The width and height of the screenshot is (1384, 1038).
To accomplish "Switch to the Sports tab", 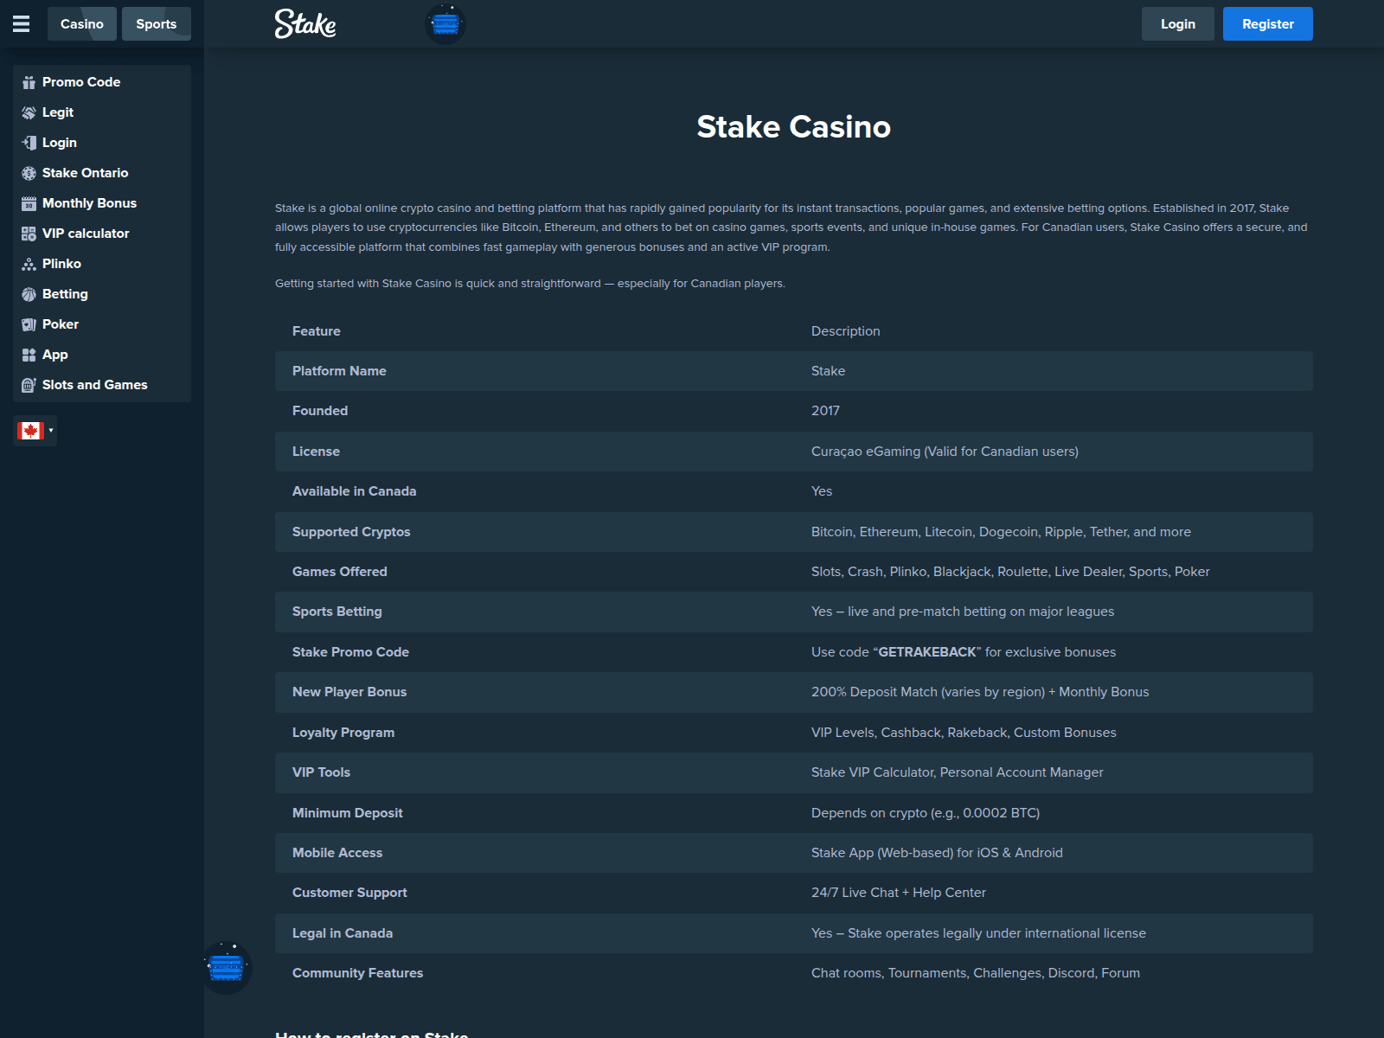I will tap(156, 23).
